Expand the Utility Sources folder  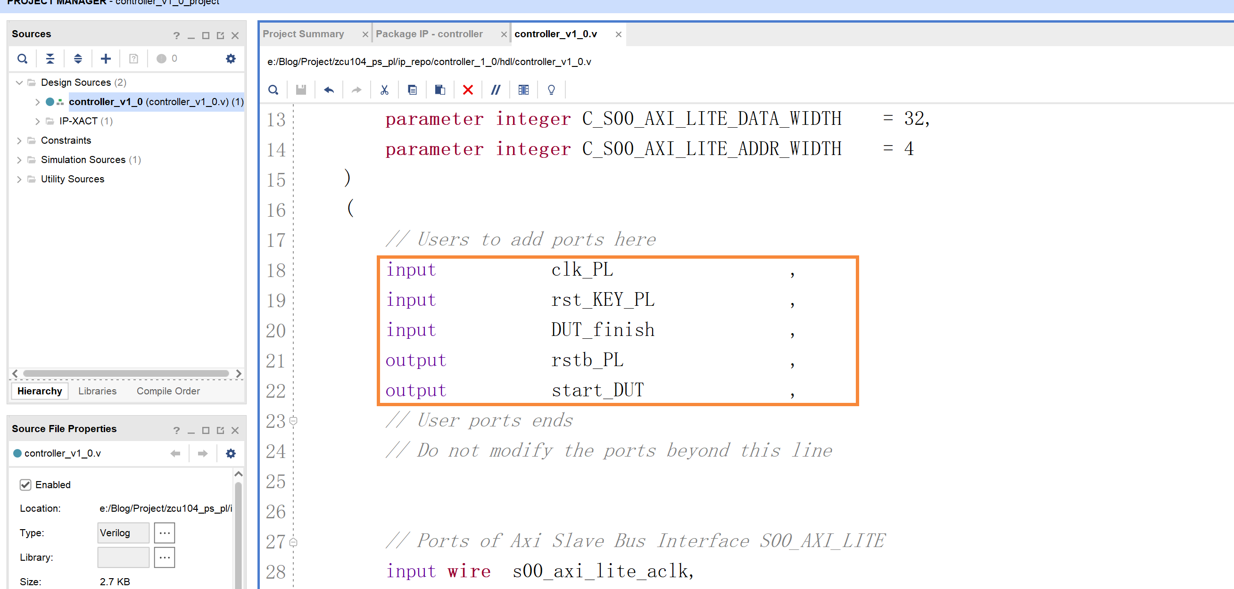19,179
